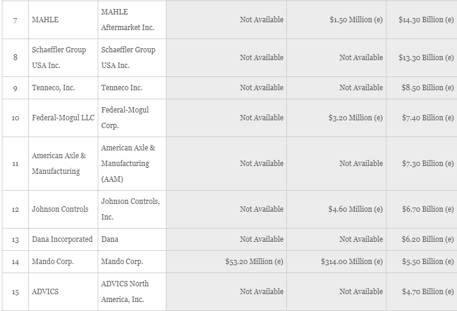Select $6.20 Billion (e) Dana revenue
The height and width of the screenshot is (311, 457).
click(x=427, y=239)
